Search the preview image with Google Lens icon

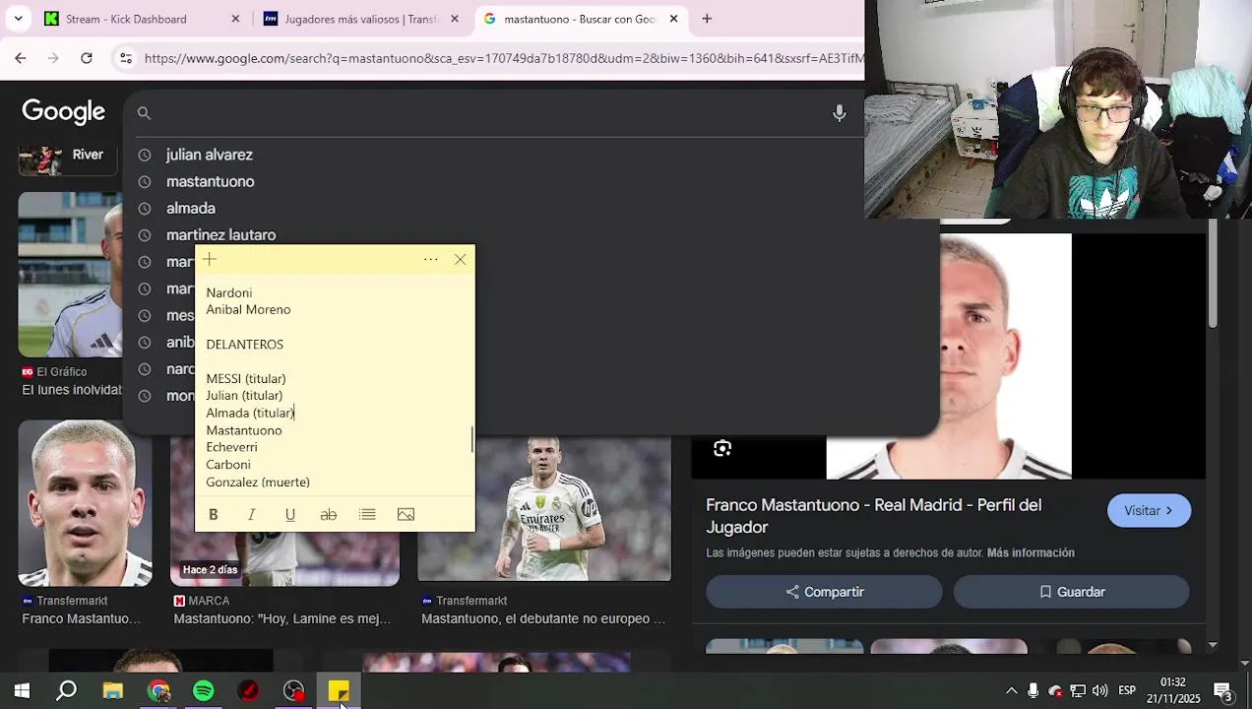click(x=722, y=449)
